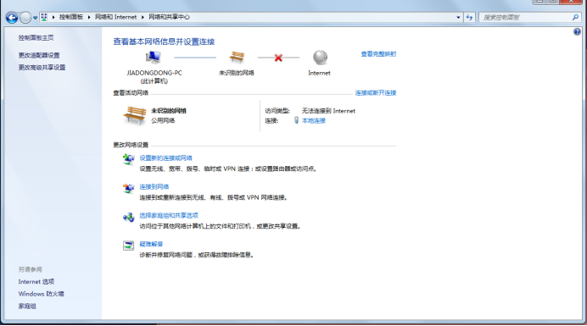Click the 设置新的连接或网络 icon
This screenshot has height=326, width=587.
point(128,159)
